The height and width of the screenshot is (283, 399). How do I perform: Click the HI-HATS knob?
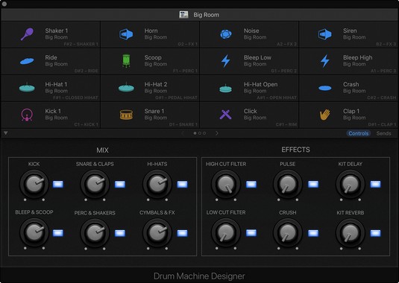(x=157, y=185)
